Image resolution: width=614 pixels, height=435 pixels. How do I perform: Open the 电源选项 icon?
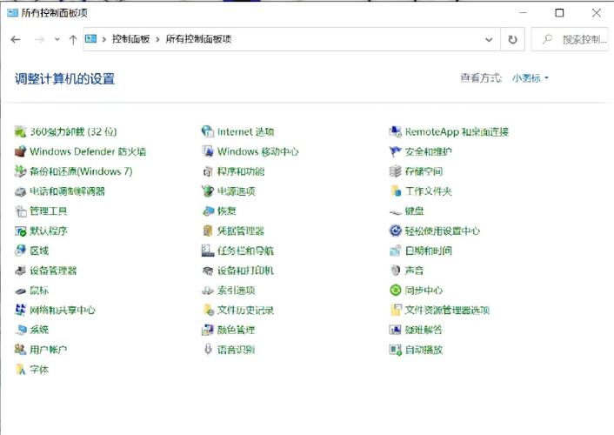tap(208, 191)
